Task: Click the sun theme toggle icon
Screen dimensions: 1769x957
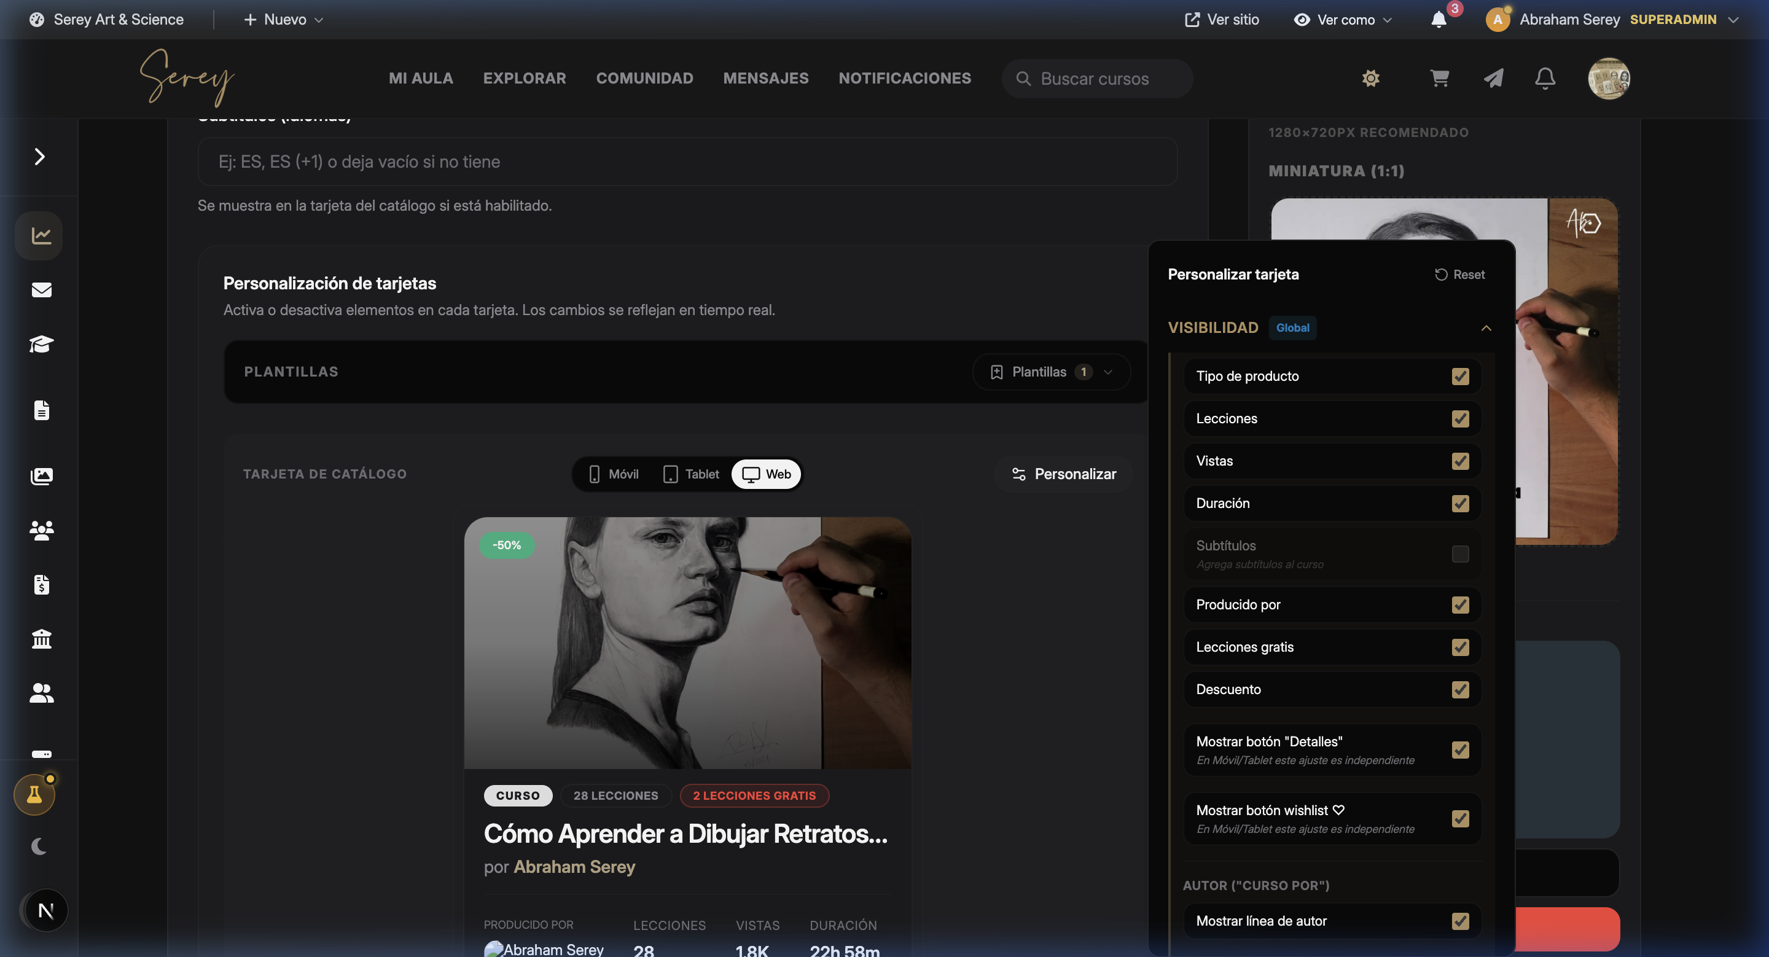Action: [1370, 78]
